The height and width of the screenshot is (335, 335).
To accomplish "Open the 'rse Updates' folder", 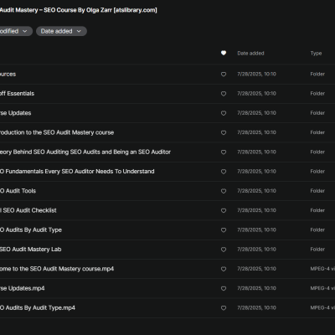I will tap(15, 113).
